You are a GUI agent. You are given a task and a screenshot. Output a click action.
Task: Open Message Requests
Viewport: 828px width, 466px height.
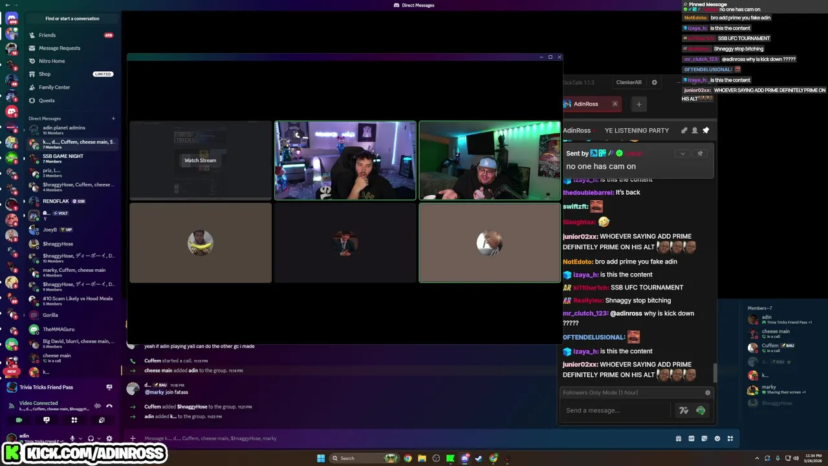[72, 48]
